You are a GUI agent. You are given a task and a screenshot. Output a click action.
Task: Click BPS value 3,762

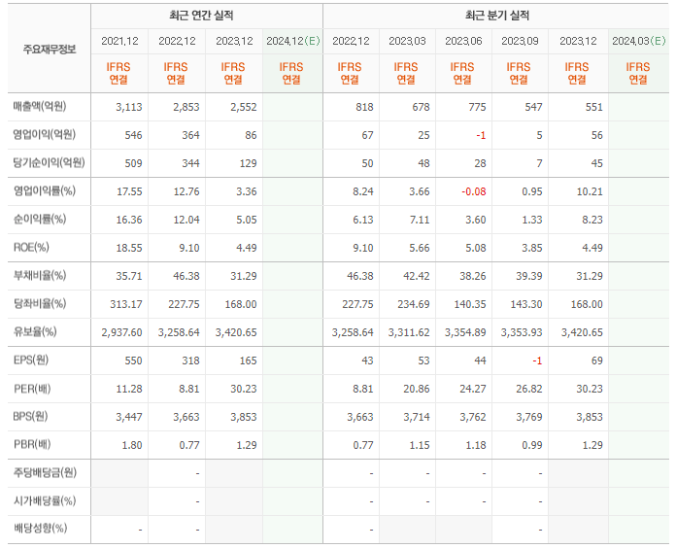472,417
